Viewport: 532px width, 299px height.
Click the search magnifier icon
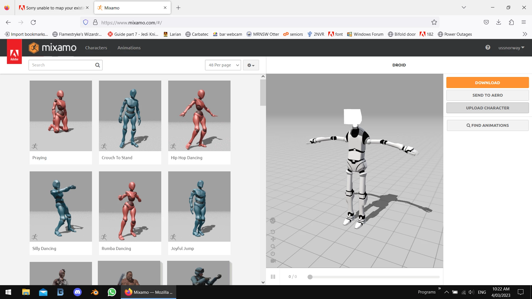(98, 65)
